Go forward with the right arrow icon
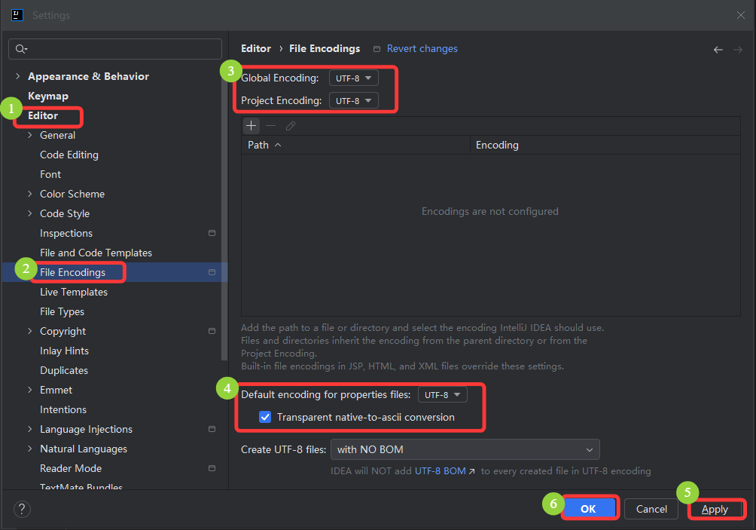Viewport: 756px width, 530px height. tap(738, 50)
